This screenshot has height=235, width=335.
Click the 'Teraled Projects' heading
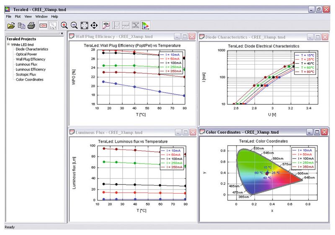click(21, 39)
